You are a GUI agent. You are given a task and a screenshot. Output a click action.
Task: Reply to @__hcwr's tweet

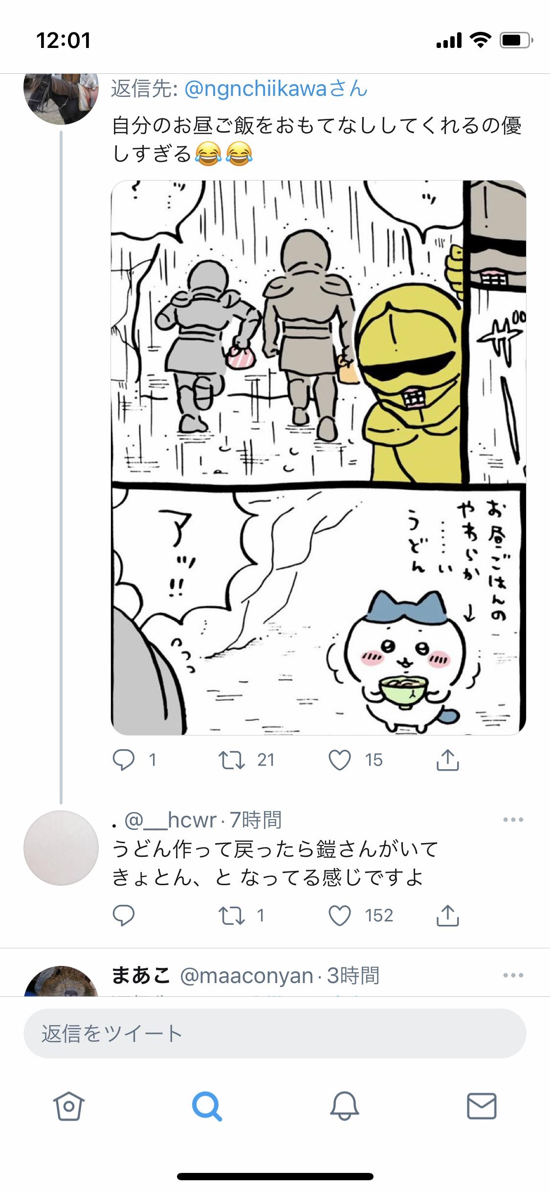click(x=123, y=916)
